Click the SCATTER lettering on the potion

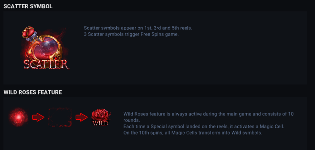(x=47, y=64)
